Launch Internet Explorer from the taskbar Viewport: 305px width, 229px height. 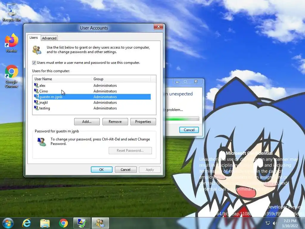(27, 223)
